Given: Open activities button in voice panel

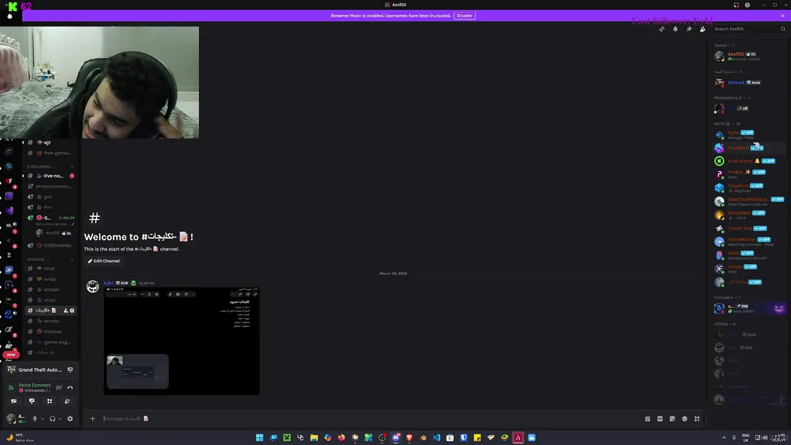Looking at the screenshot, I should point(49,401).
